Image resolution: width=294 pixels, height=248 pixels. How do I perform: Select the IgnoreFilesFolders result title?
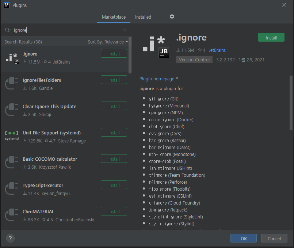coord(42,80)
